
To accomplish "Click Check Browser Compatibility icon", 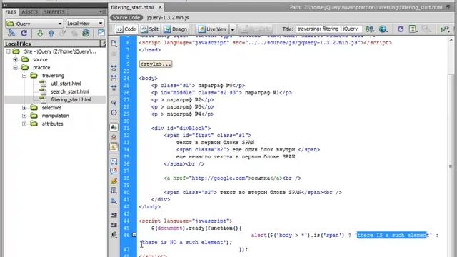I will (x=445, y=29).
